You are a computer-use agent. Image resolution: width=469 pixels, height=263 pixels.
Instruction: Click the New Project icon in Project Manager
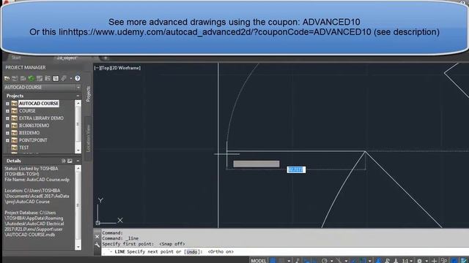pyautogui.click(x=15, y=78)
